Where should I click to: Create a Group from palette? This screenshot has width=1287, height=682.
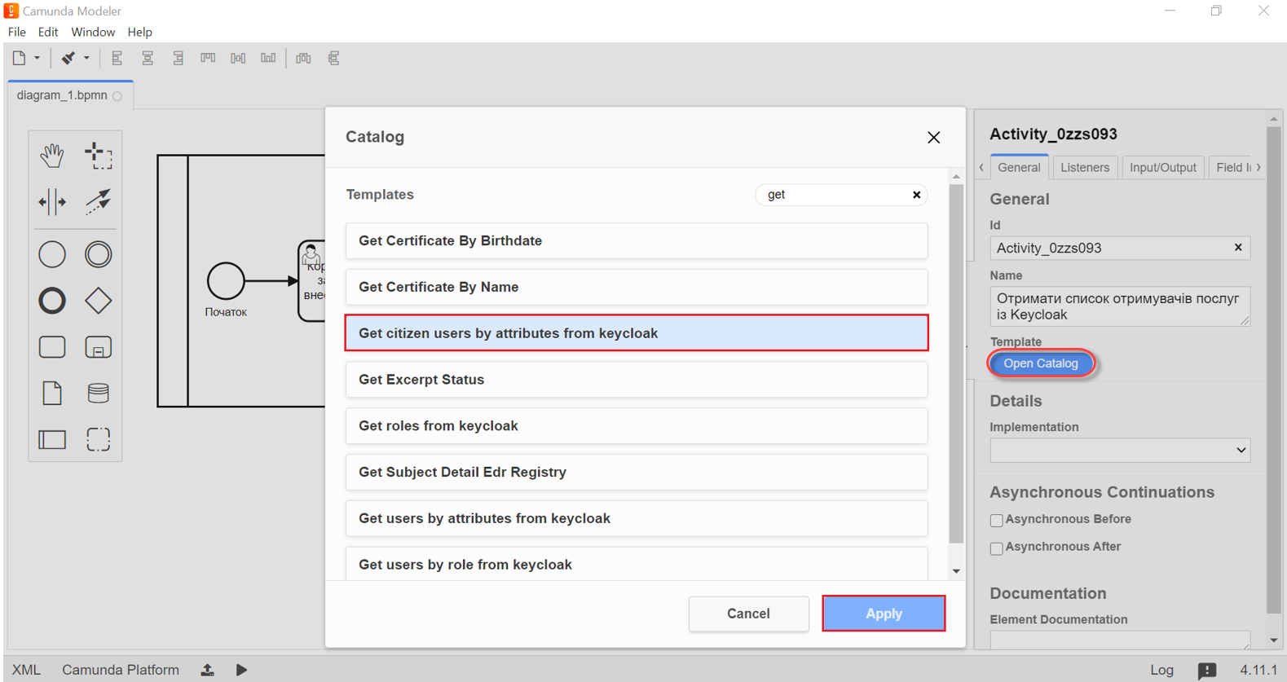click(x=99, y=439)
